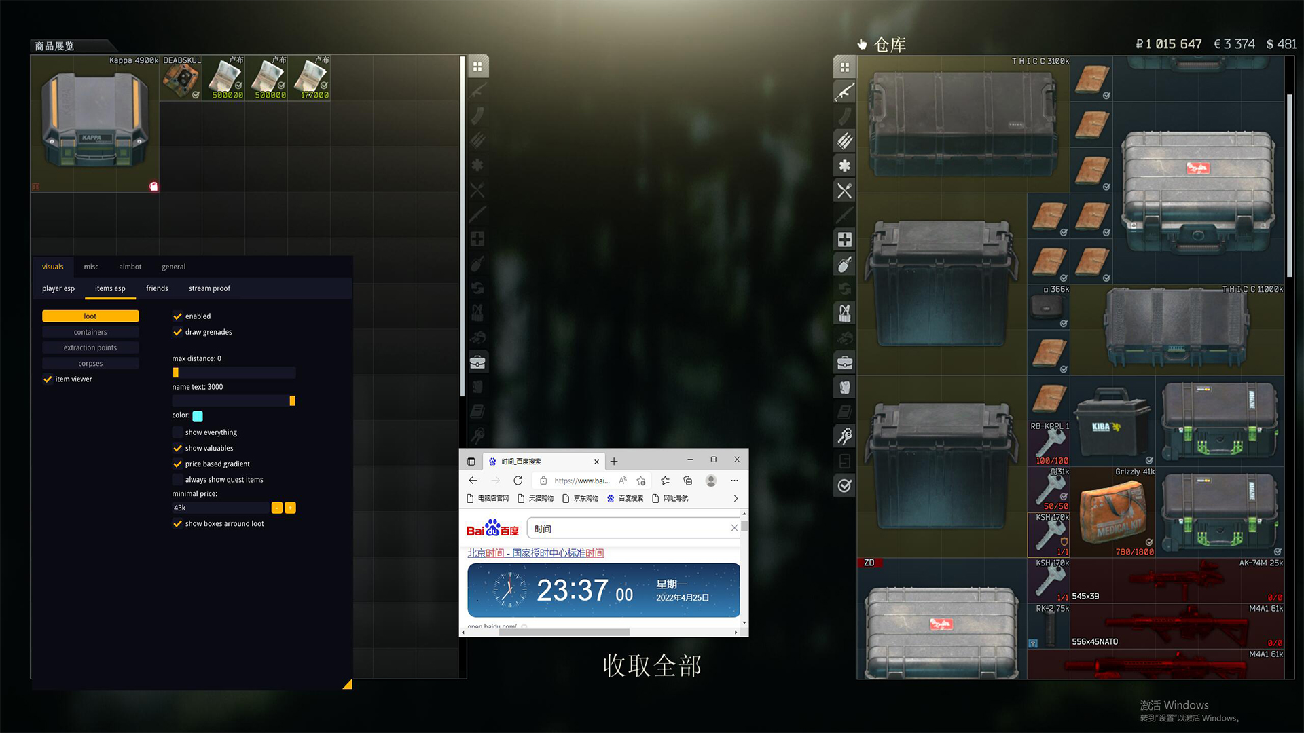Click the plus stepper beside minimal price
1304x733 pixels.
pyautogui.click(x=290, y=508)
